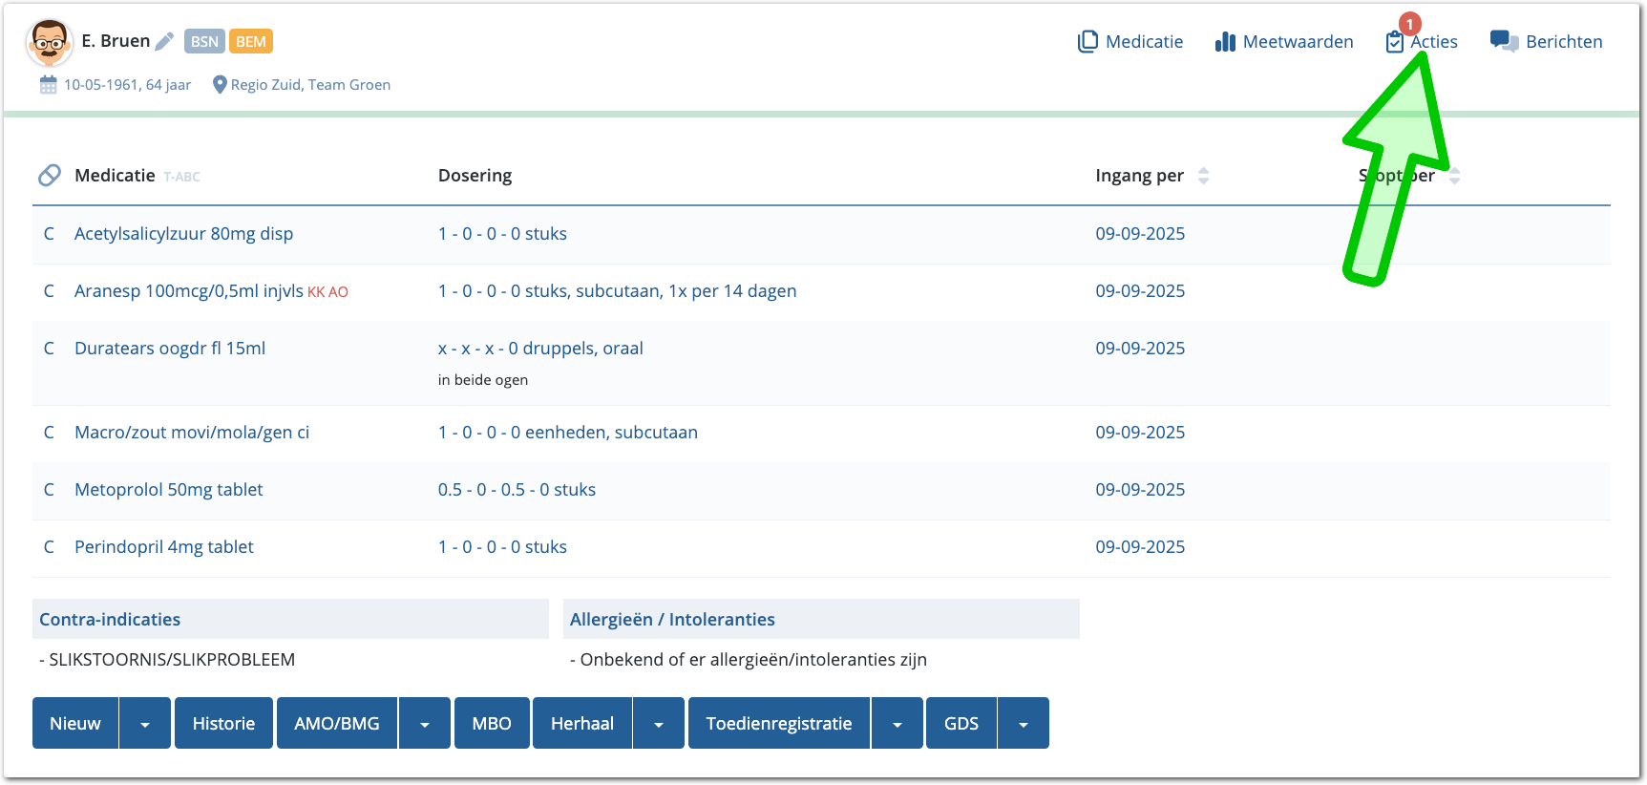Click the BSN badge
This screenshot has height=785, width=1647.
[204, 41]
